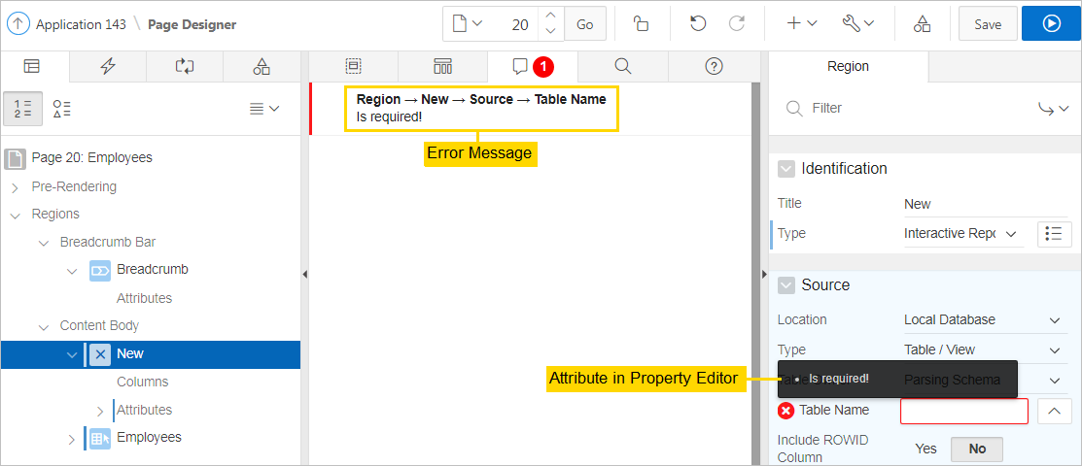This screenshot has width=1082, height=466.
Task: Select the group by component type view
Action: point(61,109)
